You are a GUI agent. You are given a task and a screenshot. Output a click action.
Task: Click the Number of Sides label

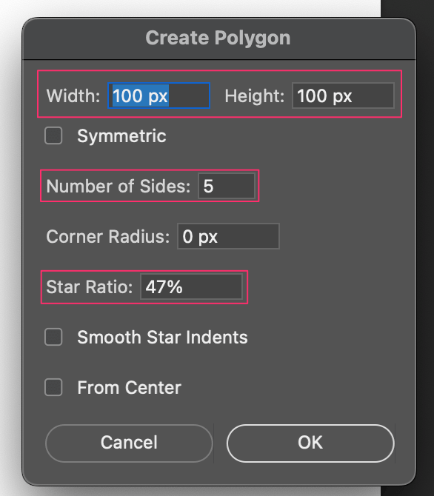118,186
